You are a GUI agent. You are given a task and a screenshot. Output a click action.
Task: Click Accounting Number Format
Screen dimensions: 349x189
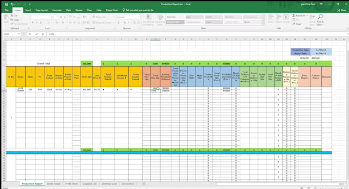tap(119, 23)
